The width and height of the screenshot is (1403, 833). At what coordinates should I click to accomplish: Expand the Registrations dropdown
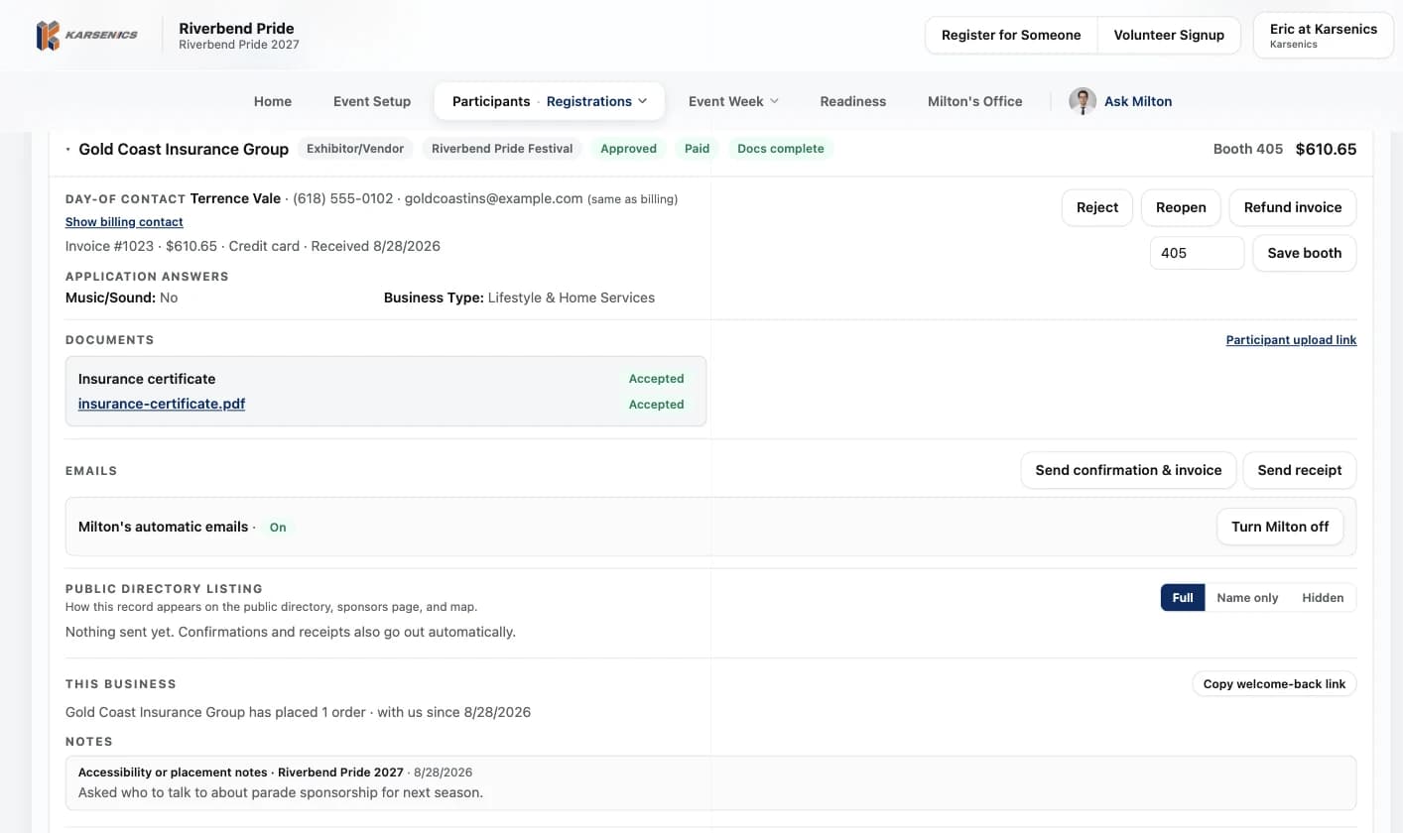point(597,101)
